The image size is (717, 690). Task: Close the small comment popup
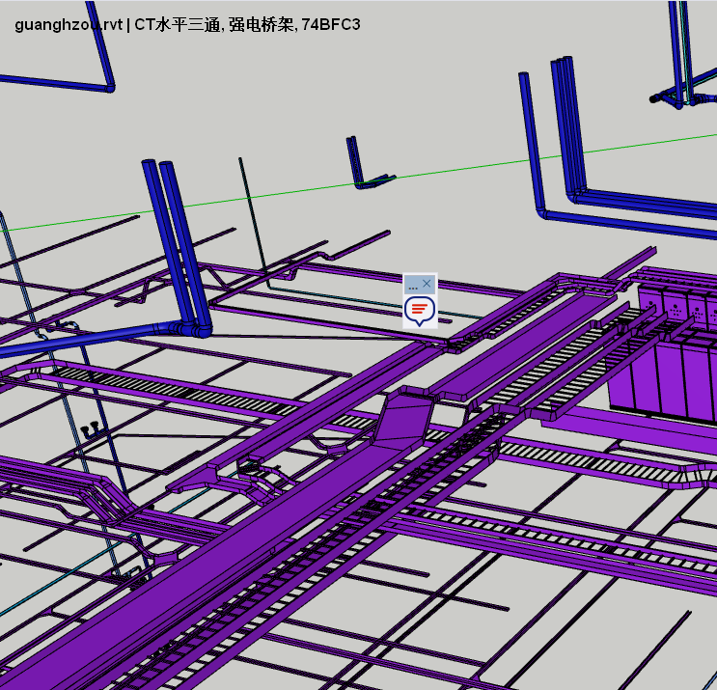pyautogui.click(x=427, y=284)
